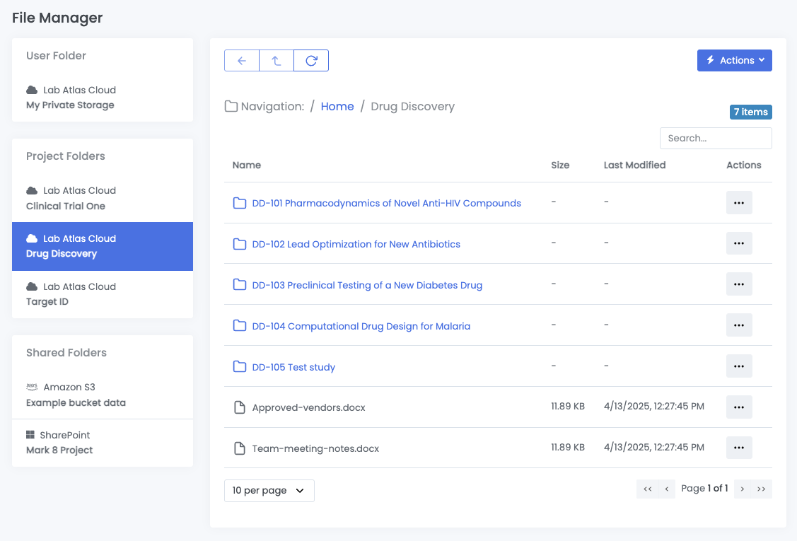Click the Search input field
Screen dimensions: 797x541
pyautogui.click(x=715, y=138)
